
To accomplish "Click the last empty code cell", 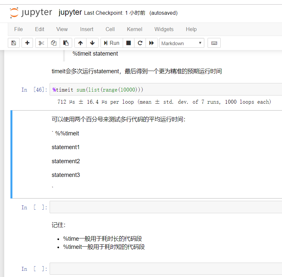I will (166, 269).
